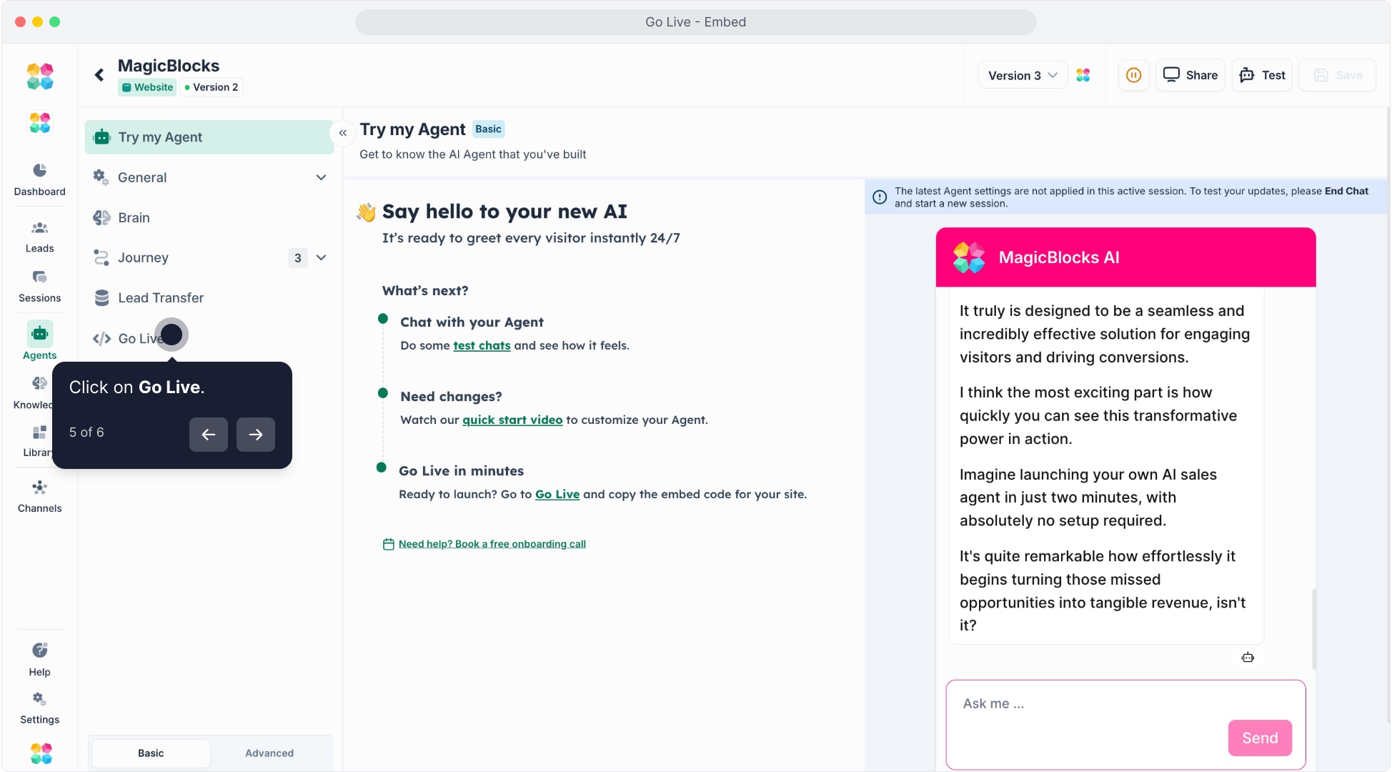Open the quick start video link
The width and height of the screenshot is (1392, 772).
tap(512, 420)
